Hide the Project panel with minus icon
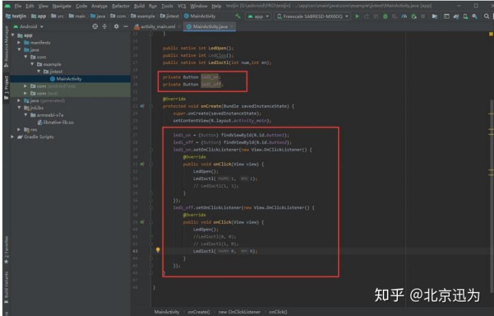This screenshot has width=494, height=316. [126, 27]
